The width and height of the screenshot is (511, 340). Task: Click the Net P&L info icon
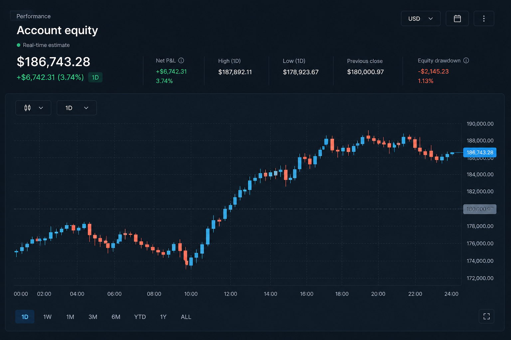coord(181,60)
